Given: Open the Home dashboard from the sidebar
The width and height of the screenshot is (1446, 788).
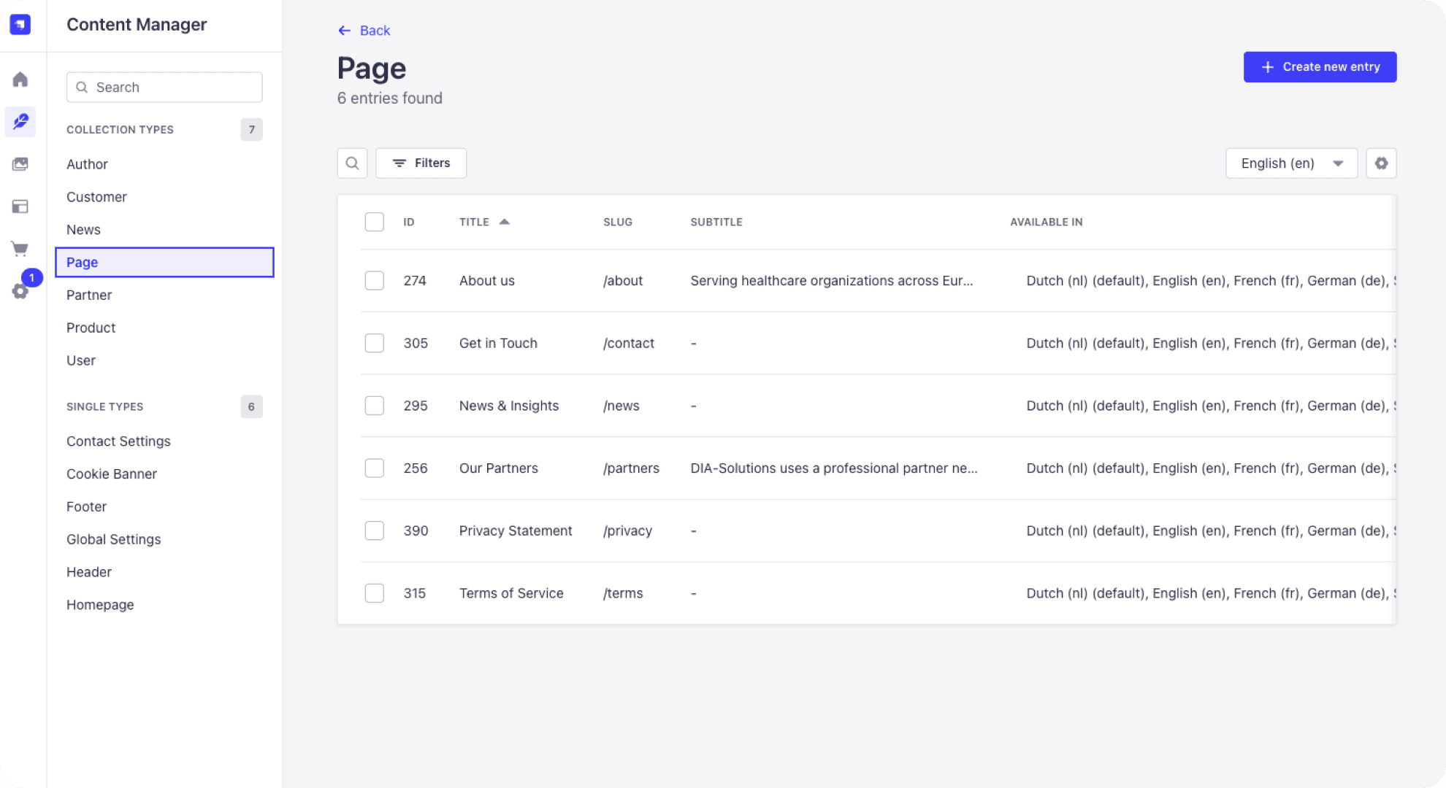Looking at the screenshot, I should (20, 80).
